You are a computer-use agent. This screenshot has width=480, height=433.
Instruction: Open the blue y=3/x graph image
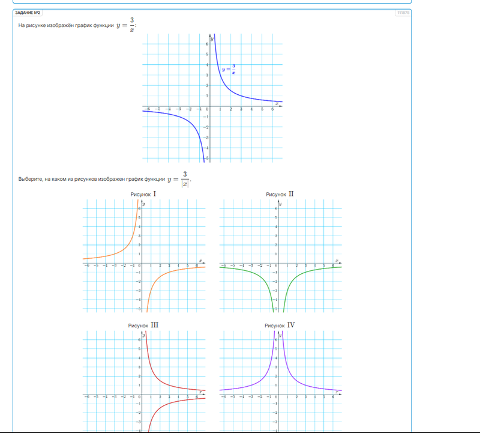tap(212, 97)
